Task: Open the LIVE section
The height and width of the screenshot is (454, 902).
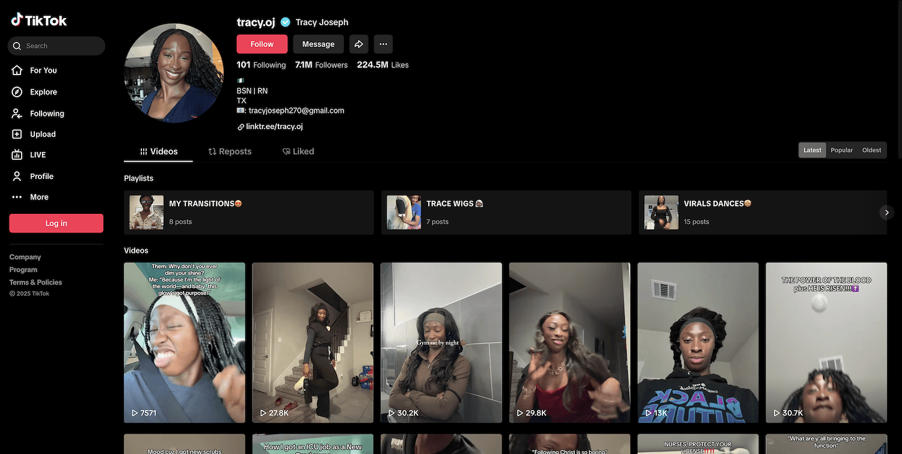Action: [x=37, y=155]
